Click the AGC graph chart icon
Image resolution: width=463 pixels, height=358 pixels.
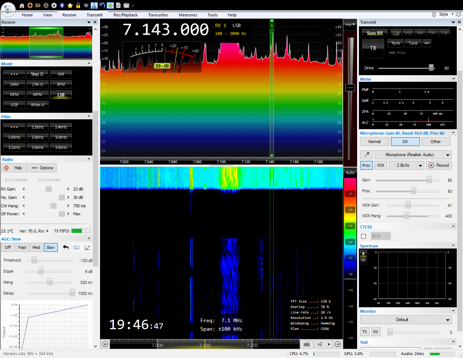click(x=88, y=247)
